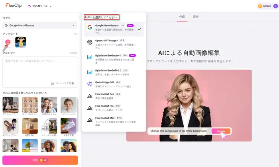
Task: Click the model list scrollbar
Action: click(145, 76)
